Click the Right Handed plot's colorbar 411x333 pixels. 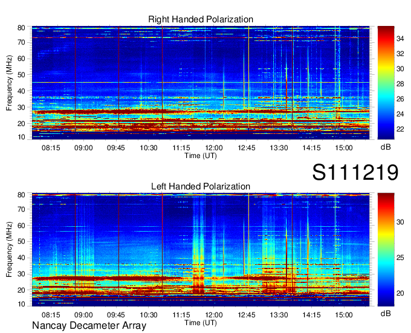click(x=386, y=83)
